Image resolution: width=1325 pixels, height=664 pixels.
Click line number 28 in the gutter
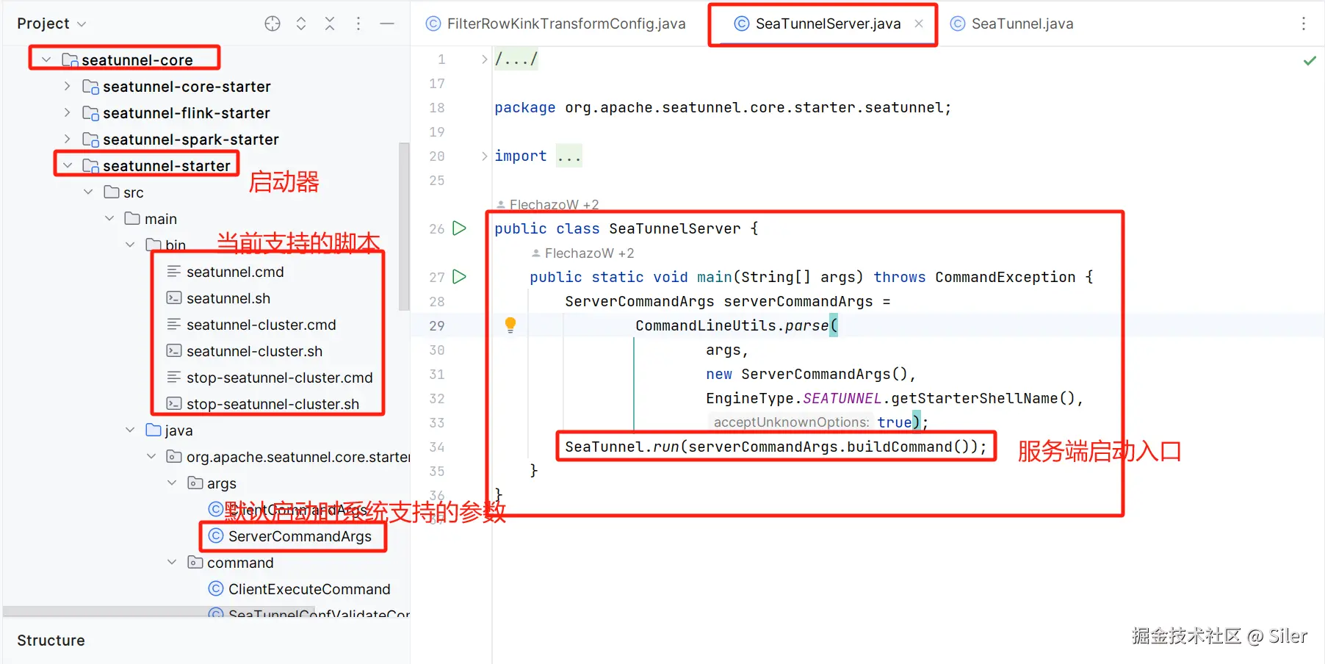pos(437,301)
